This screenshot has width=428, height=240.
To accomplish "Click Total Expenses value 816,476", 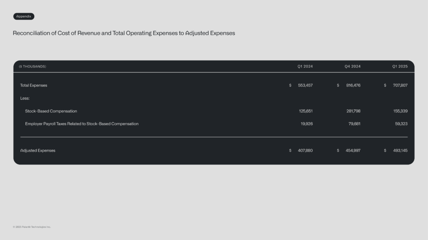I will 353,85.
